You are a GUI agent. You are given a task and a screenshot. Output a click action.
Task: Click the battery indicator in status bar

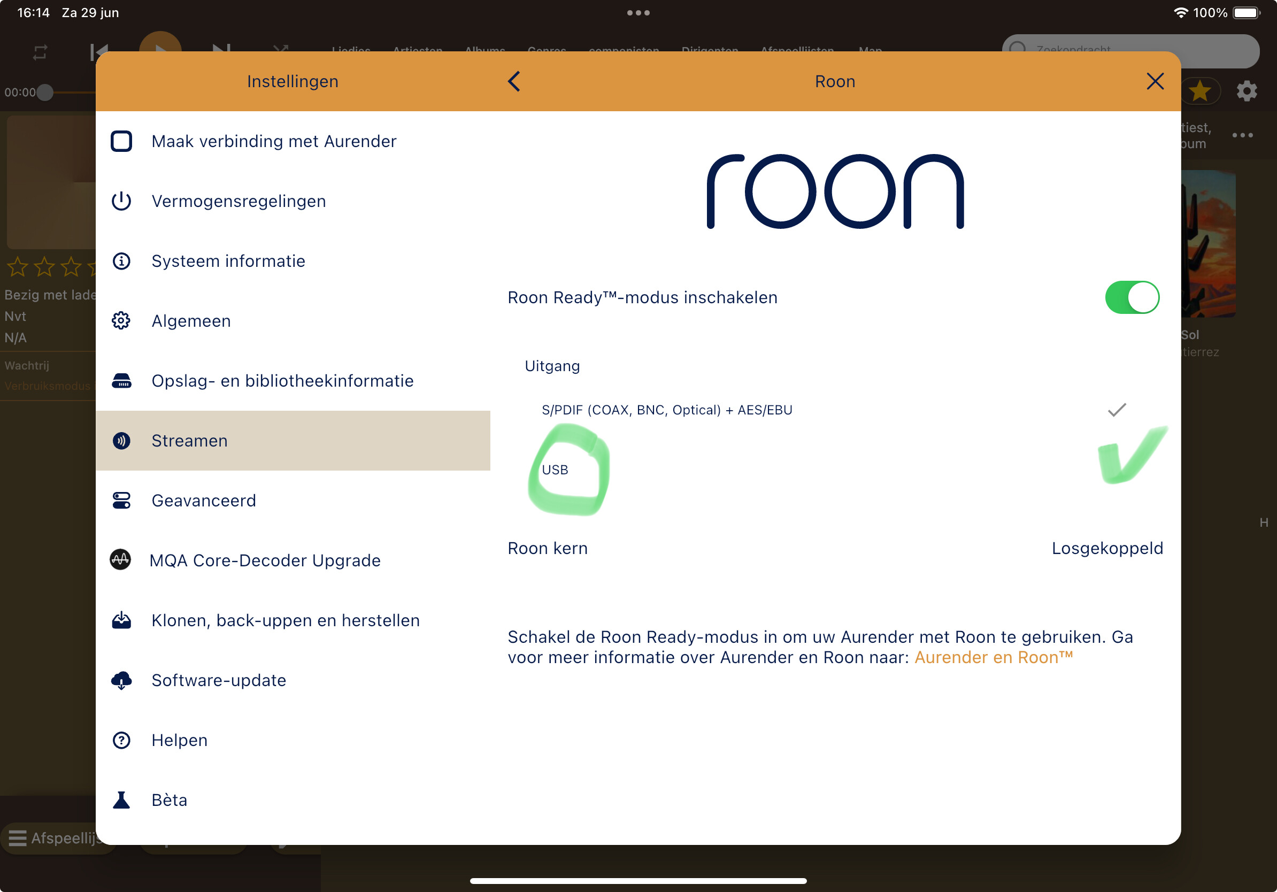click(x=1247, y=13)
